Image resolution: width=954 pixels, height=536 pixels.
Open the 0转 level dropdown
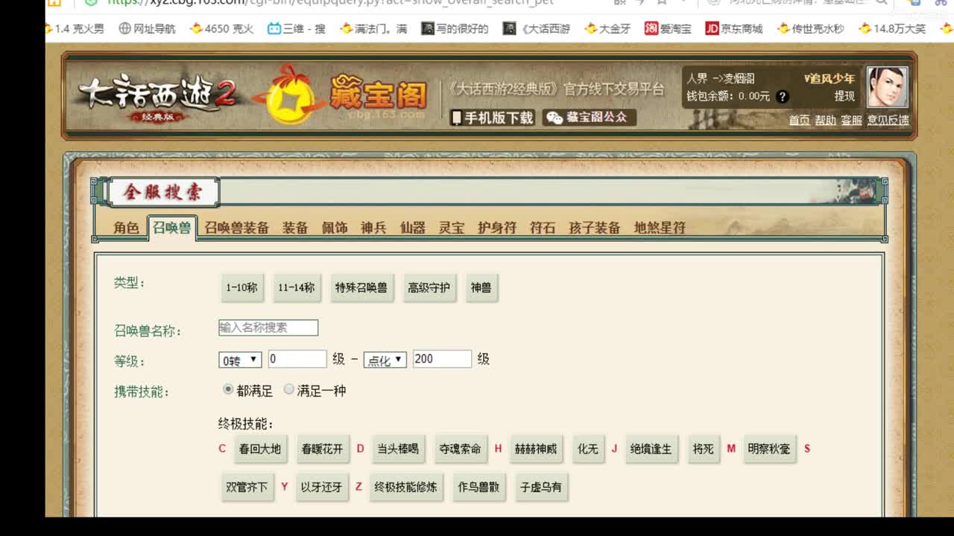point(240,360)
